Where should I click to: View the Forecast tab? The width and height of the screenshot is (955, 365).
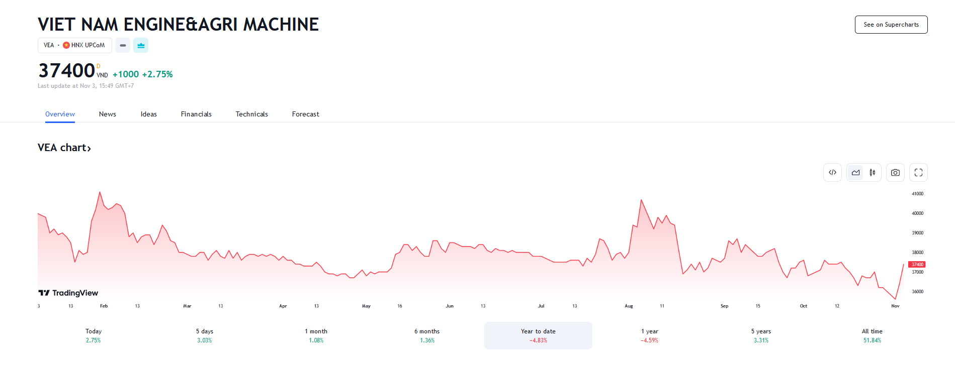306,114
